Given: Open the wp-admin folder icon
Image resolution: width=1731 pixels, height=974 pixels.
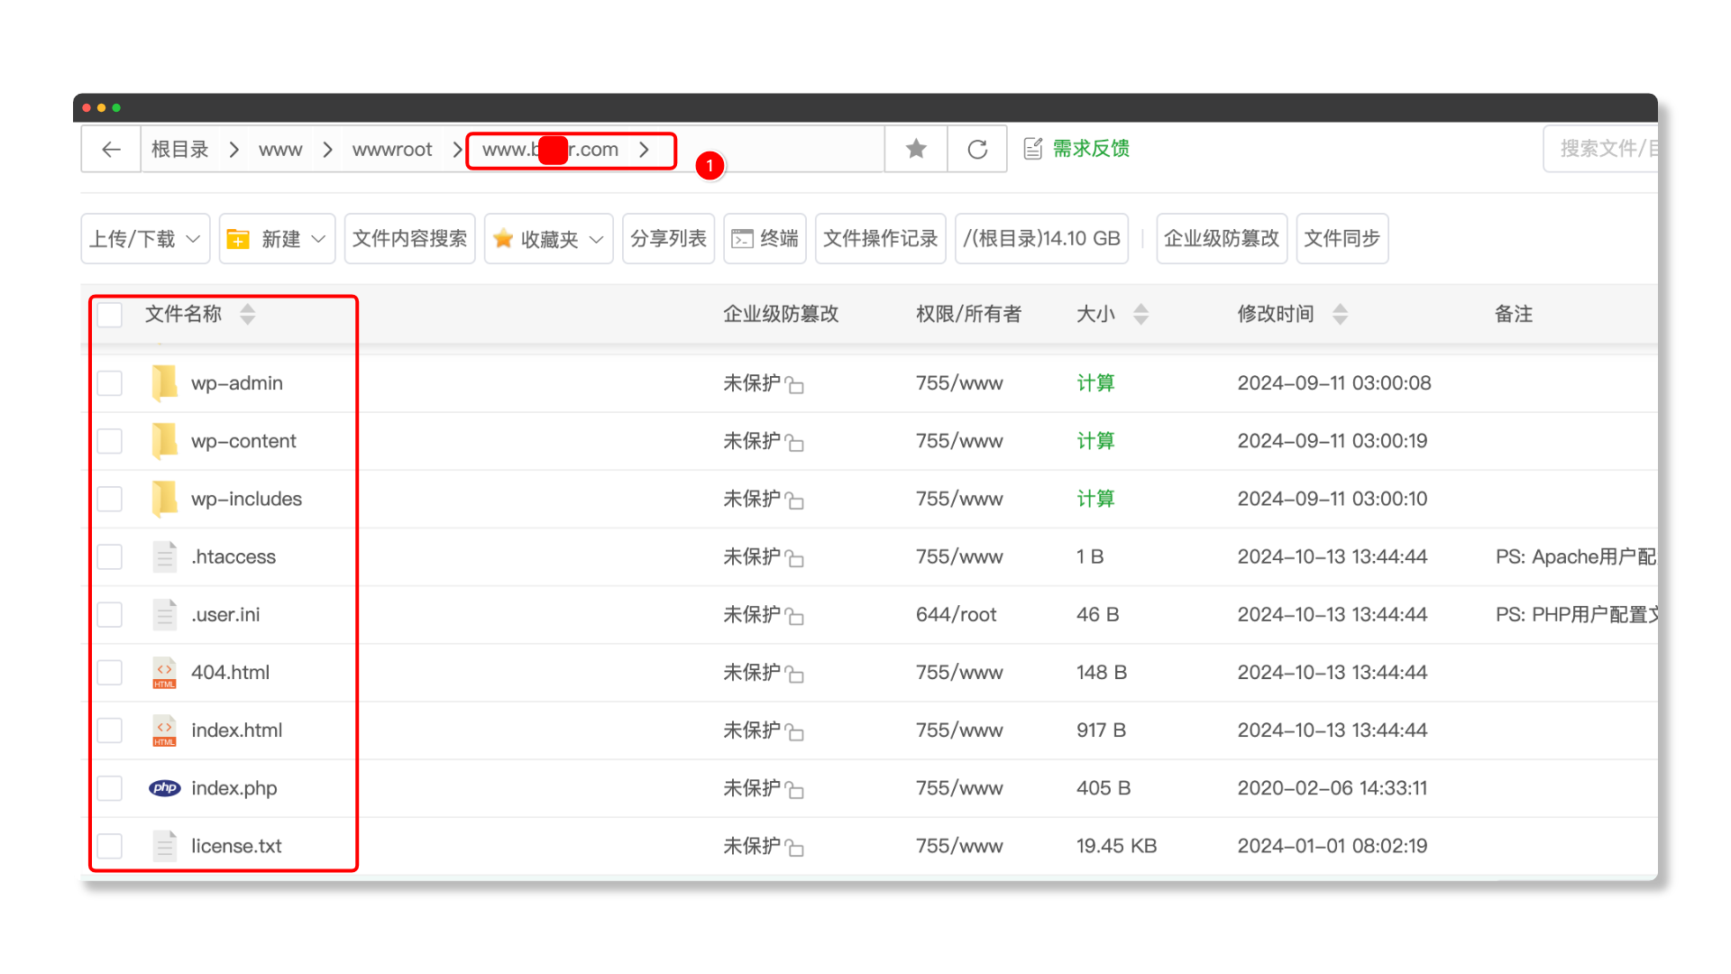Looking at the screenshot, I should [x=164, y=383].
